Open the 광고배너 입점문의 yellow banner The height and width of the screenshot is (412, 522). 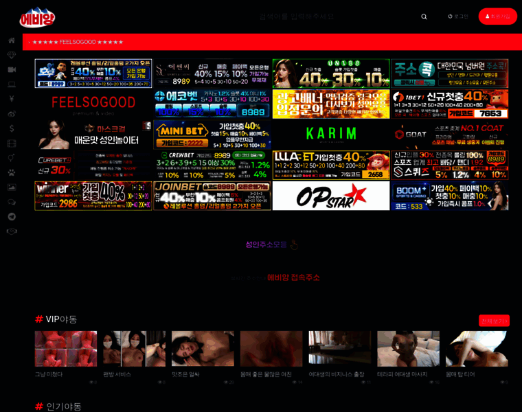331,104
